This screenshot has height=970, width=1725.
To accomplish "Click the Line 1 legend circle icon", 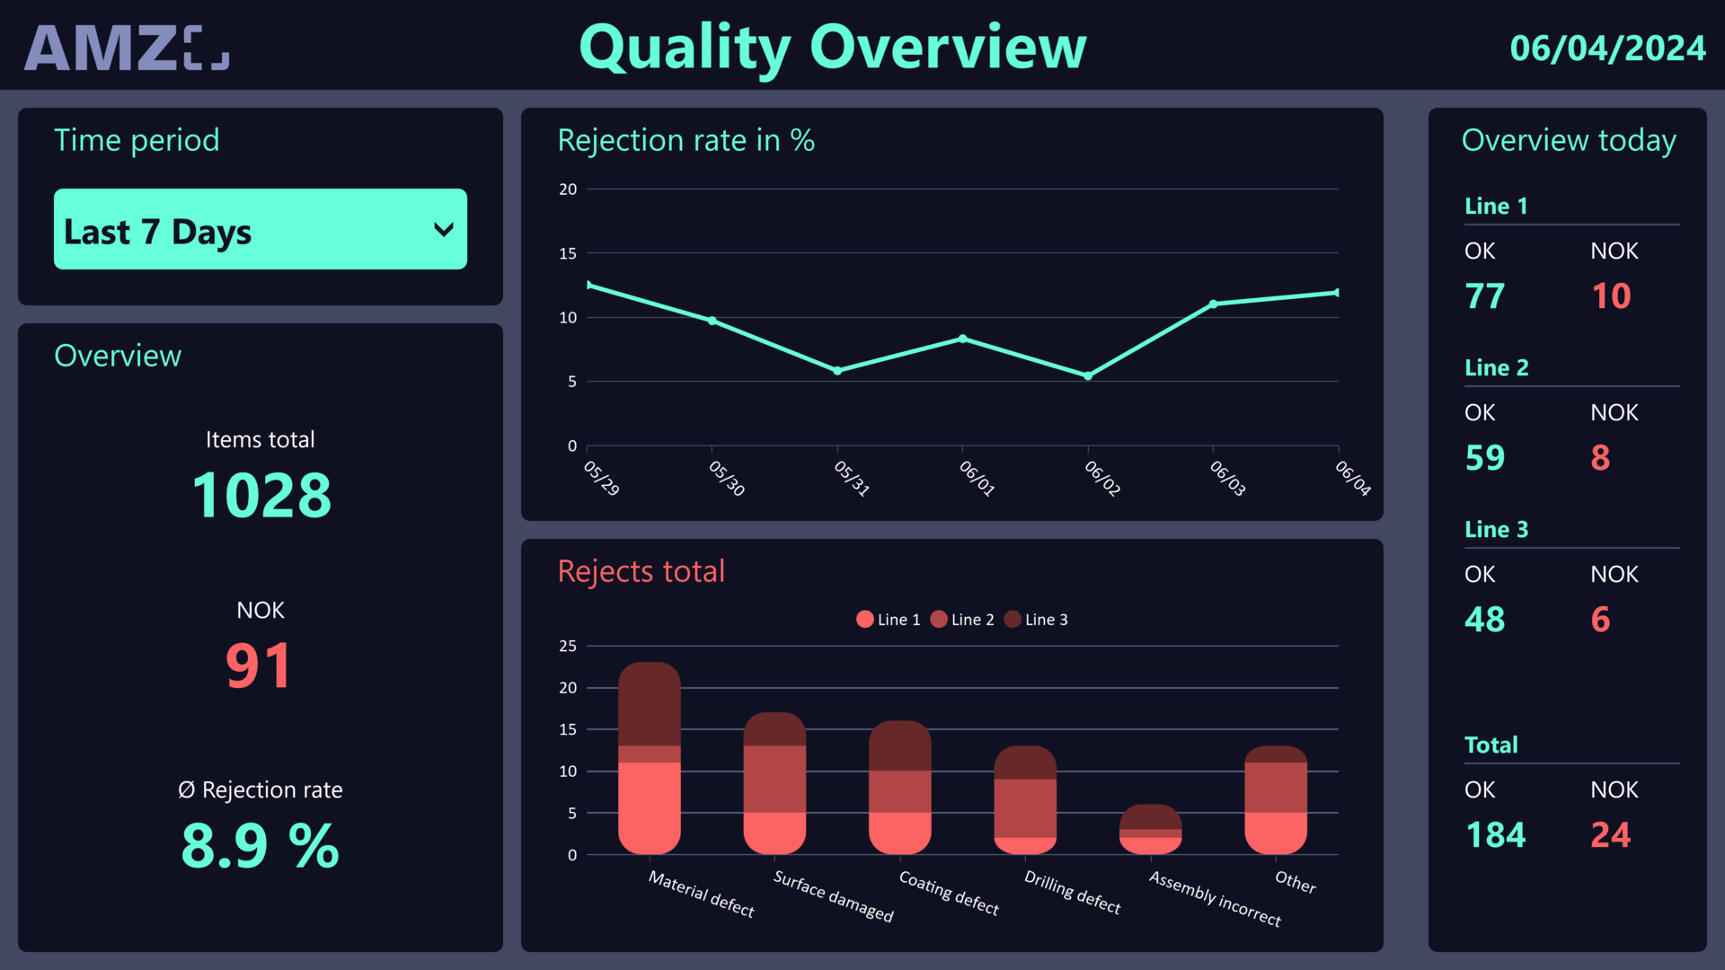I will tap(864, 619).
